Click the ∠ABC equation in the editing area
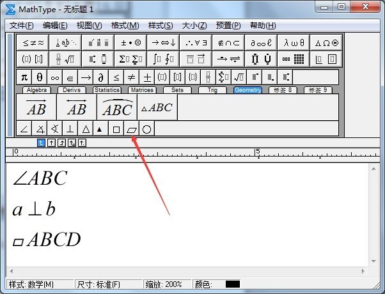The height and width of the screenshot is (294, 385). click(x=40, y=178)
